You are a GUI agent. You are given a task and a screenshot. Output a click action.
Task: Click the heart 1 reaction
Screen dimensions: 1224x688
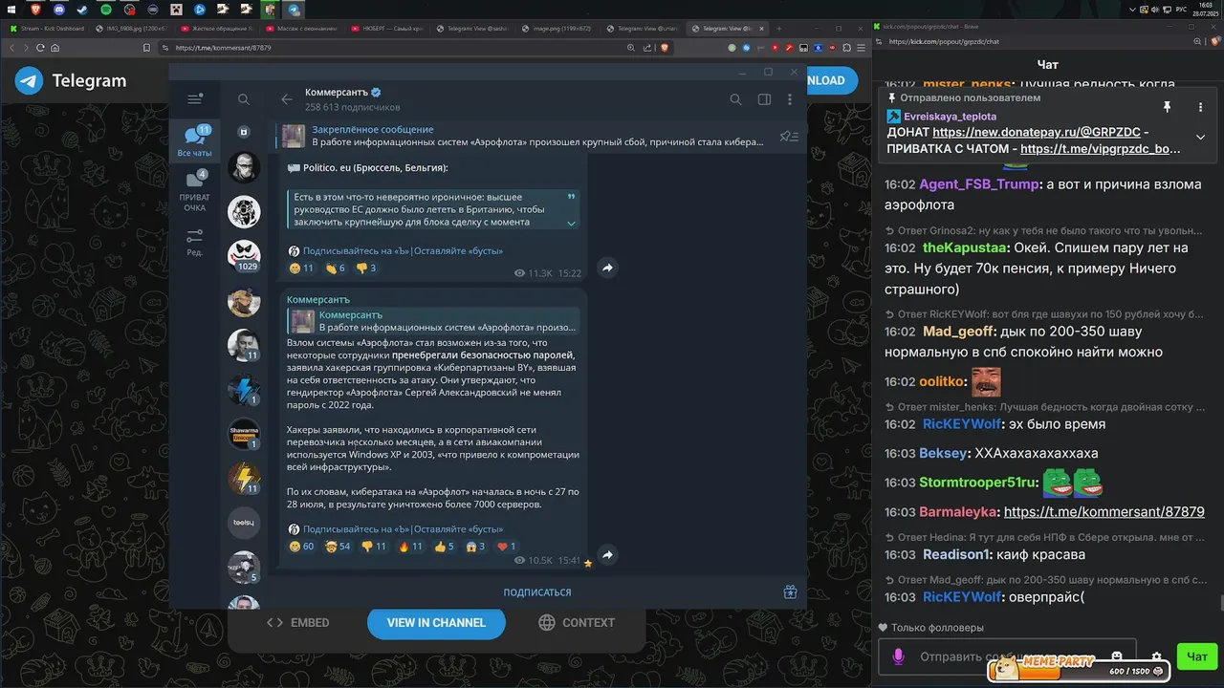point(506,547)
